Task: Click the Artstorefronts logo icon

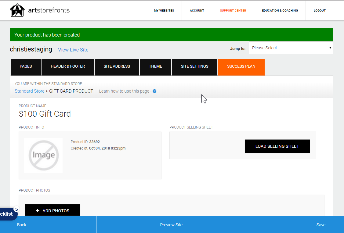Action: (x=17, y=10)
